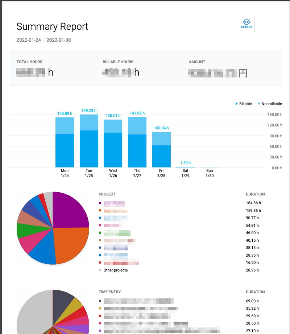Select the date range 2022-01-24 – 2022-01-30

pyautogui.click(x=43, y=40)
